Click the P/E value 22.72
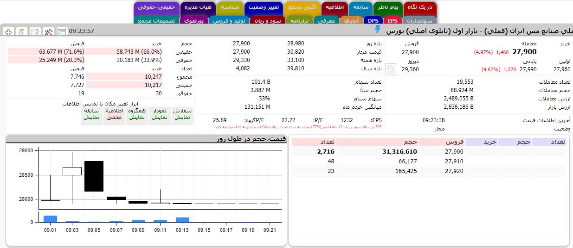The width and height of the screenshot is (573, 248). (288, 120)
